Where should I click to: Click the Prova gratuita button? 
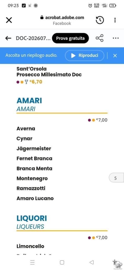tap(71, 38)
